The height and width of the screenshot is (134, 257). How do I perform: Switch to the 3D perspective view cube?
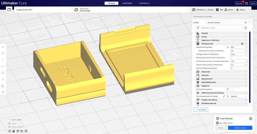coord(10,131)
